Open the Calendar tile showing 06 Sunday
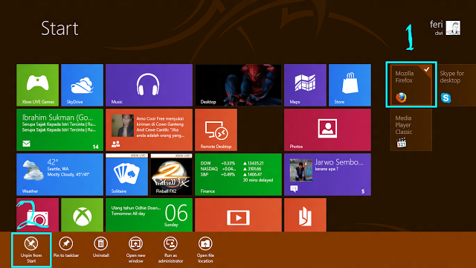This screenshot has width=476, height=268. pyautogui.click(x=149, y=215)
